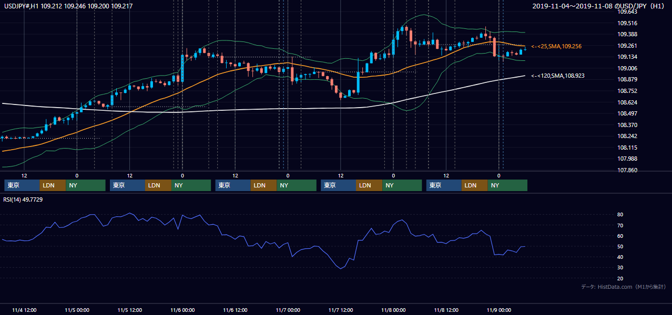Select price axis label 109.134

[627, 57]
